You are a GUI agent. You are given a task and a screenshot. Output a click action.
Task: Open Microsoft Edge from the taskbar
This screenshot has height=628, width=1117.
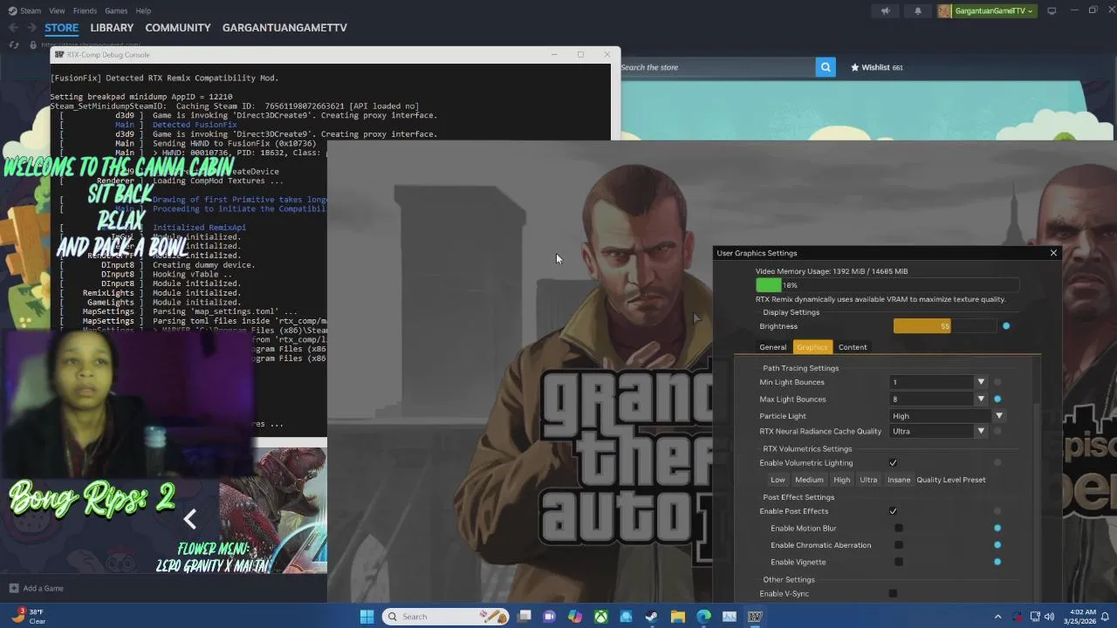[x=703, y=617]
